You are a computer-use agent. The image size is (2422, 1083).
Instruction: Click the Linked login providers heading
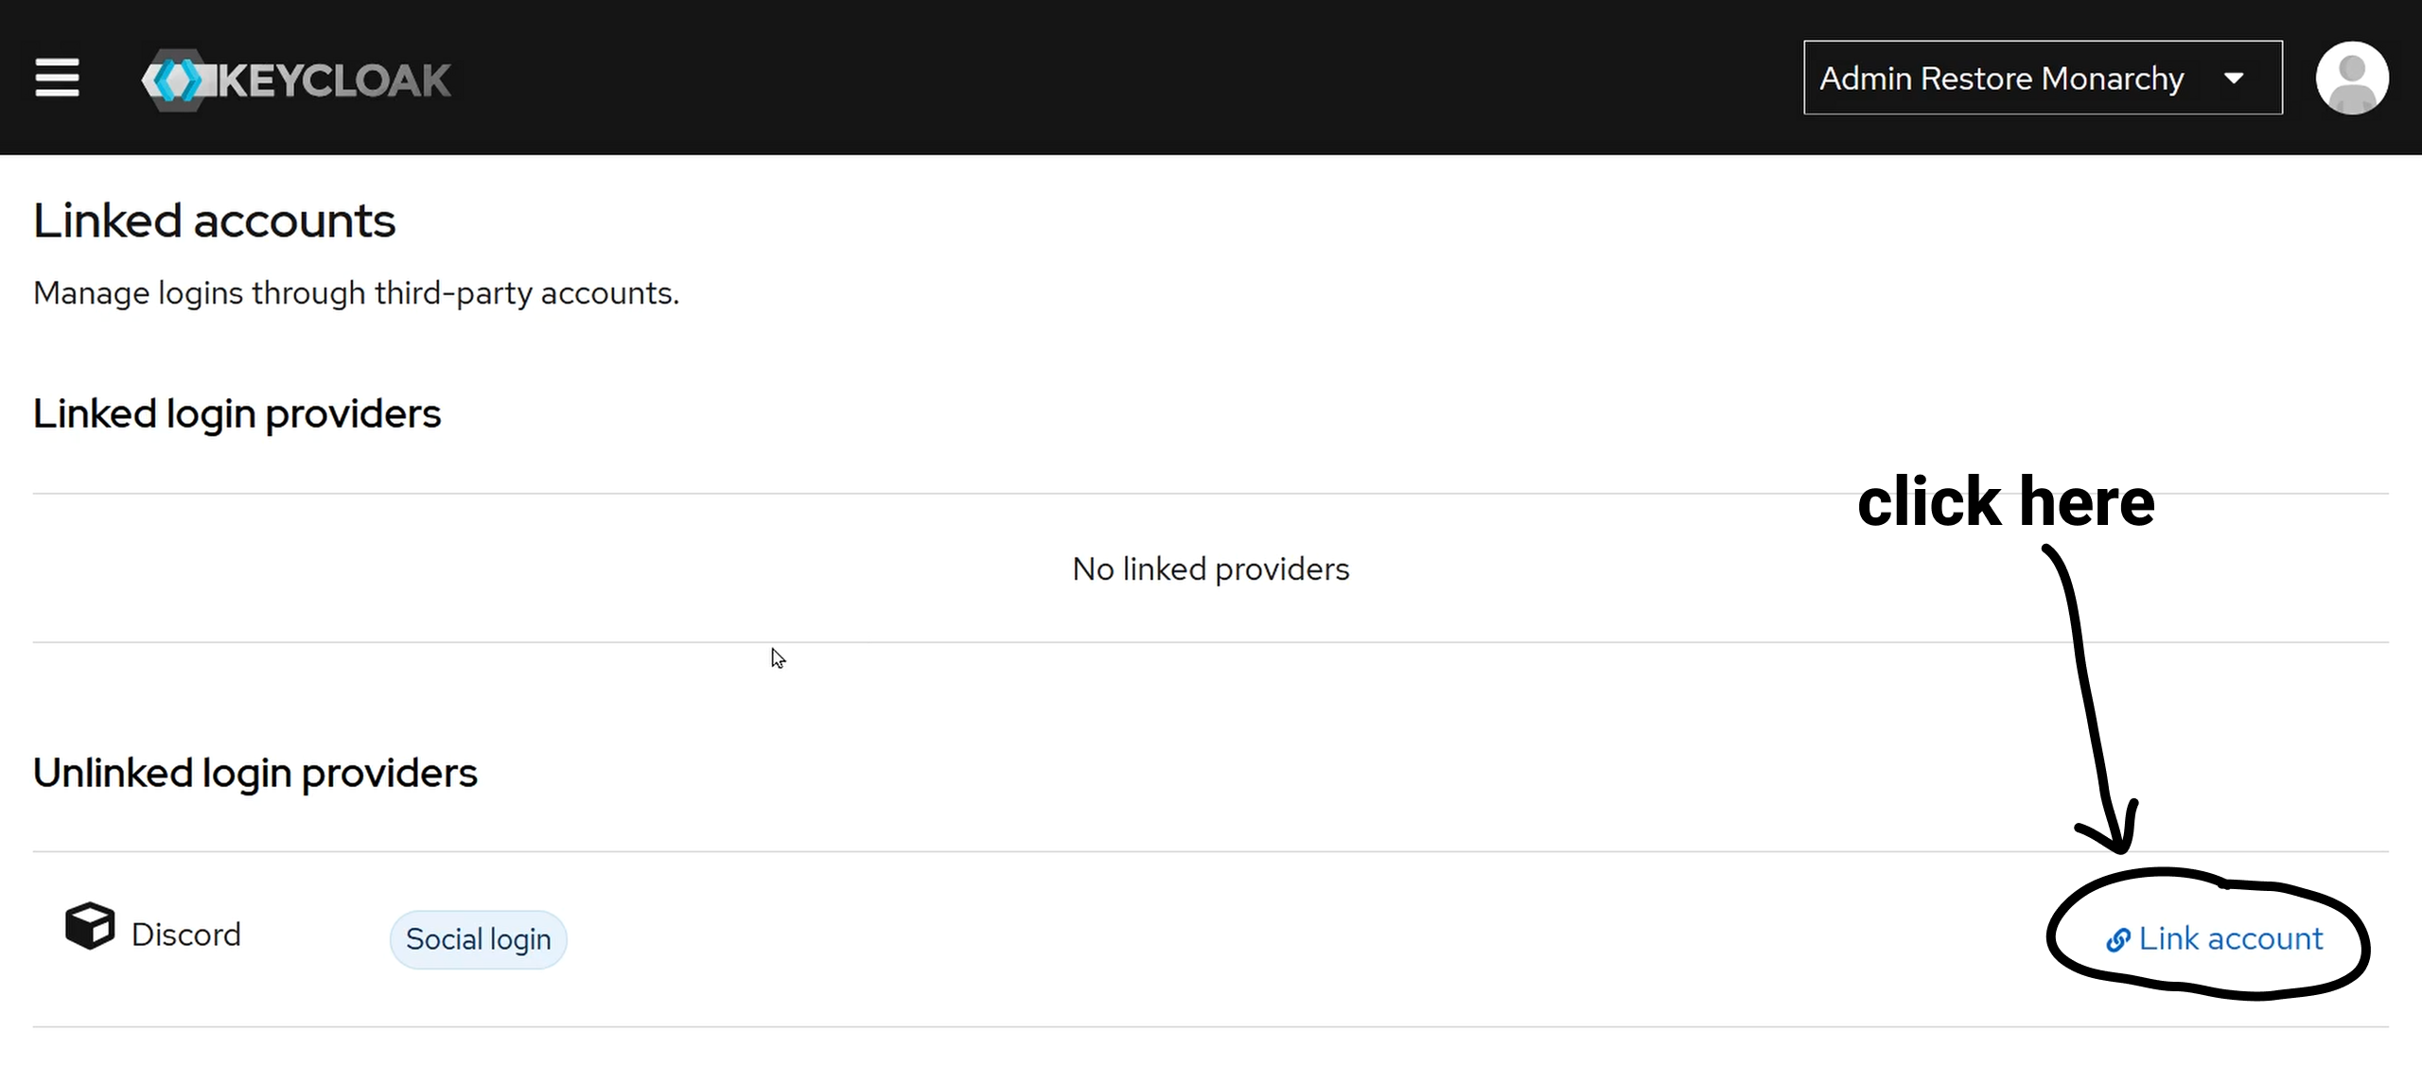pos(237,414)
